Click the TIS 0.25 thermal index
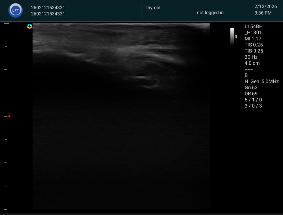Image resolution: width=283 pixels, height=215 pixels. [x=254, y=45]
